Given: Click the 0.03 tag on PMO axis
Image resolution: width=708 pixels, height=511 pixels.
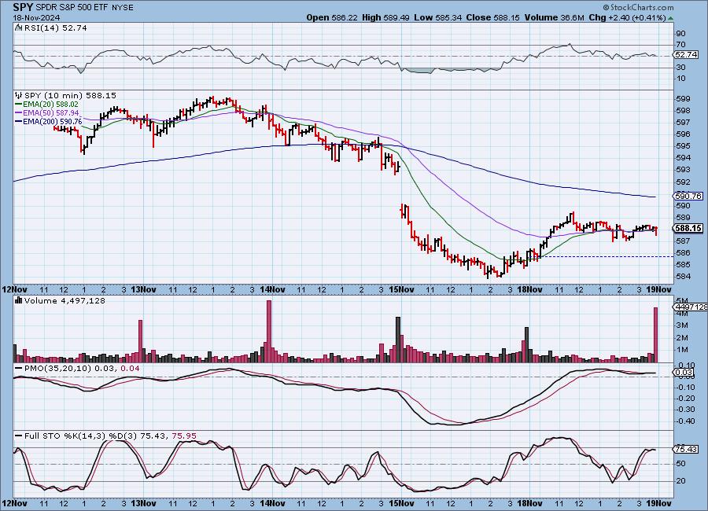Looking at the screenshot, I should (684, 373).
